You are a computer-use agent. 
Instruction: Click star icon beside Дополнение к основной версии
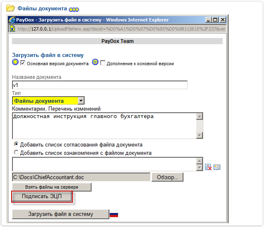tap(95, 63)
